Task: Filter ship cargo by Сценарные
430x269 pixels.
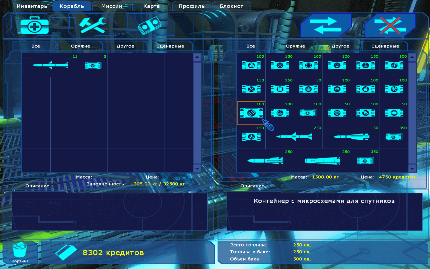Action: coord(170,46)
